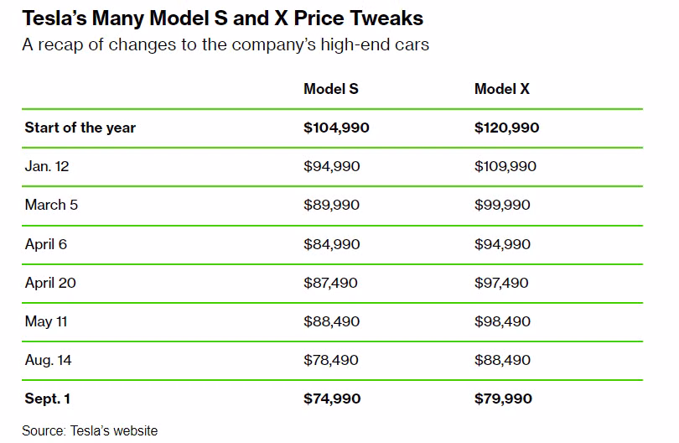Click the $109,990 Model X price
This screenshot has height=443, width=679.
pos(505,166)
